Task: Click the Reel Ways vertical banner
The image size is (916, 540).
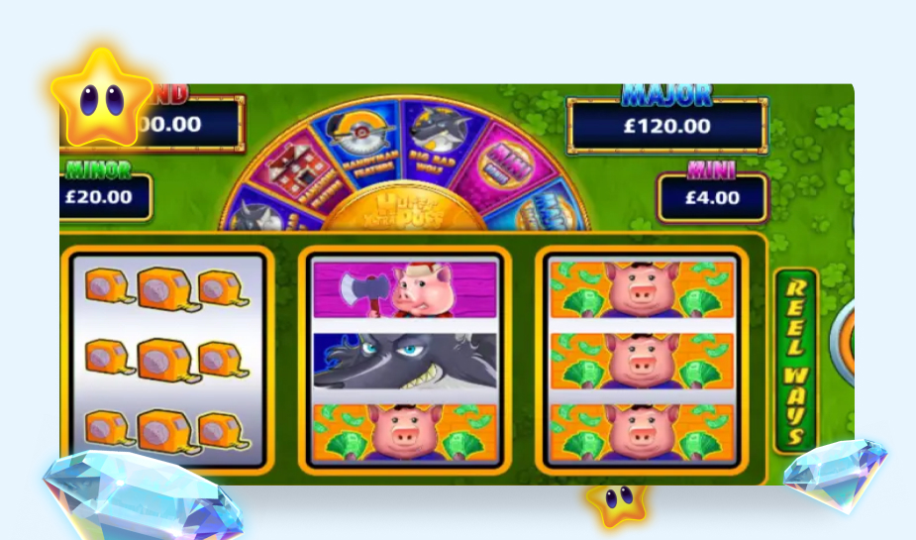Action: (795, 362)
